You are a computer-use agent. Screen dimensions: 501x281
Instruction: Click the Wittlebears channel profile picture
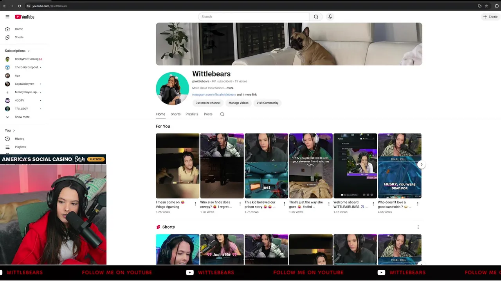point(172,89)
